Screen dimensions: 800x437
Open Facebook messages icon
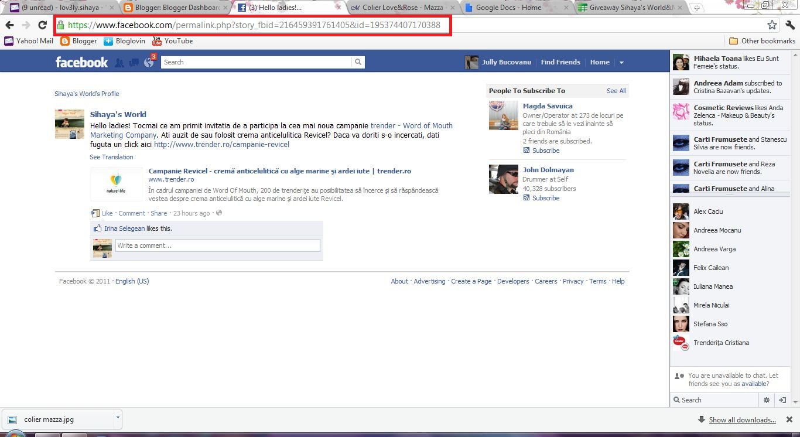pyautogui.click(x=134, y=63)
